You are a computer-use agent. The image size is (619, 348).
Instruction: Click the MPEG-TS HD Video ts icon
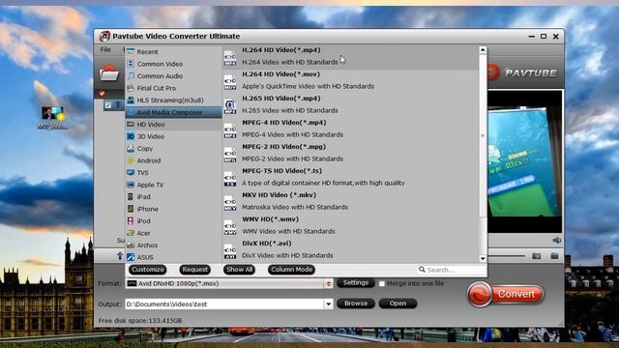pyautogui.click(x=230, y=179)
